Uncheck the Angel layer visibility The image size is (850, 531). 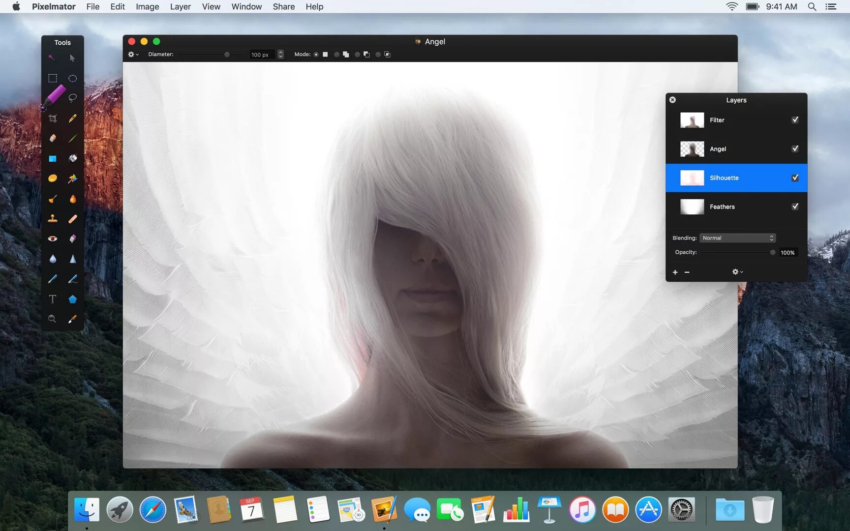coord(795,148)
